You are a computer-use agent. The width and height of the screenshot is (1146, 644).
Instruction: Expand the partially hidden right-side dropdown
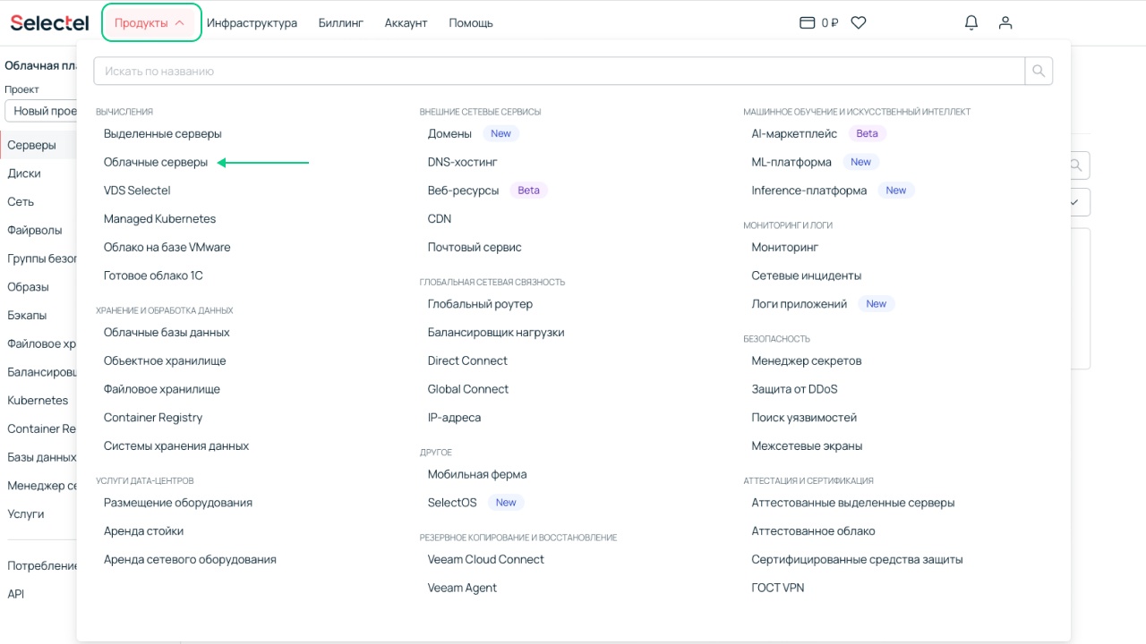(x=1077, y=202)
